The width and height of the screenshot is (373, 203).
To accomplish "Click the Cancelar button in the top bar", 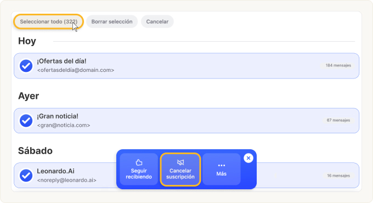I will pos(157,21).
